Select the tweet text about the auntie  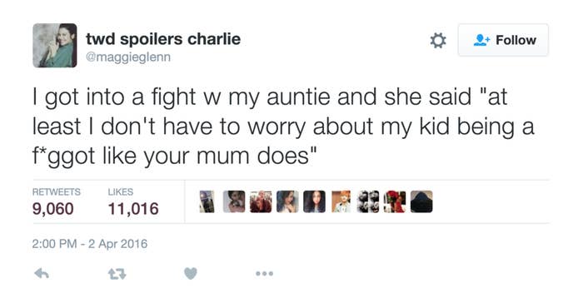tap(283, 127)
